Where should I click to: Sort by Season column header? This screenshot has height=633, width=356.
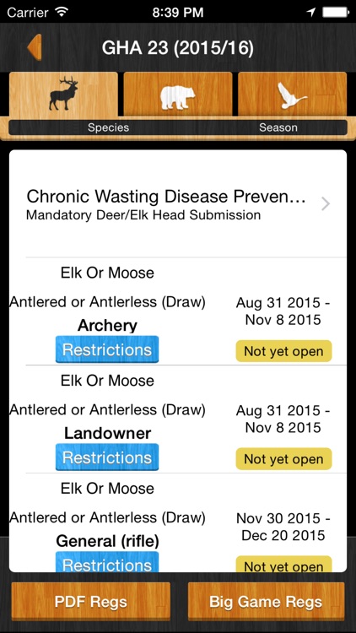[x=278, y=127]
